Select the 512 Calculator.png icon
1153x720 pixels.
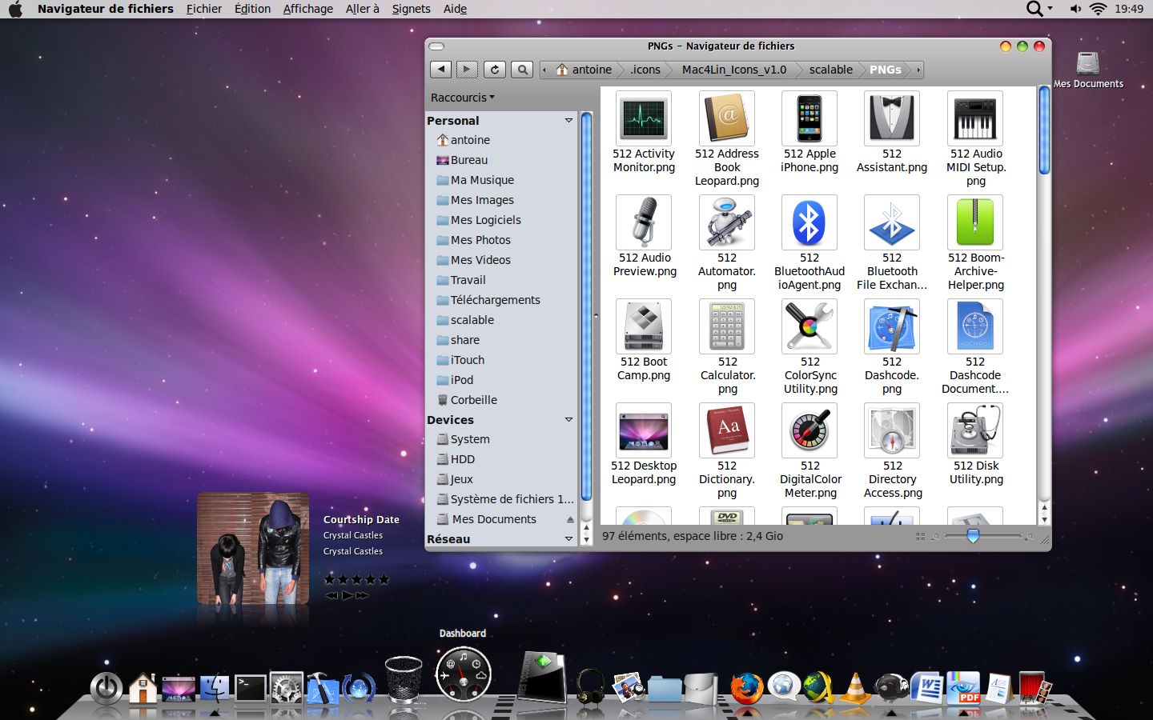(x=727, y=326)
